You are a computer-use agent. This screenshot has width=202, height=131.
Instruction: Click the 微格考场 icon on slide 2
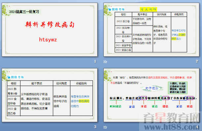pos(110,9)
